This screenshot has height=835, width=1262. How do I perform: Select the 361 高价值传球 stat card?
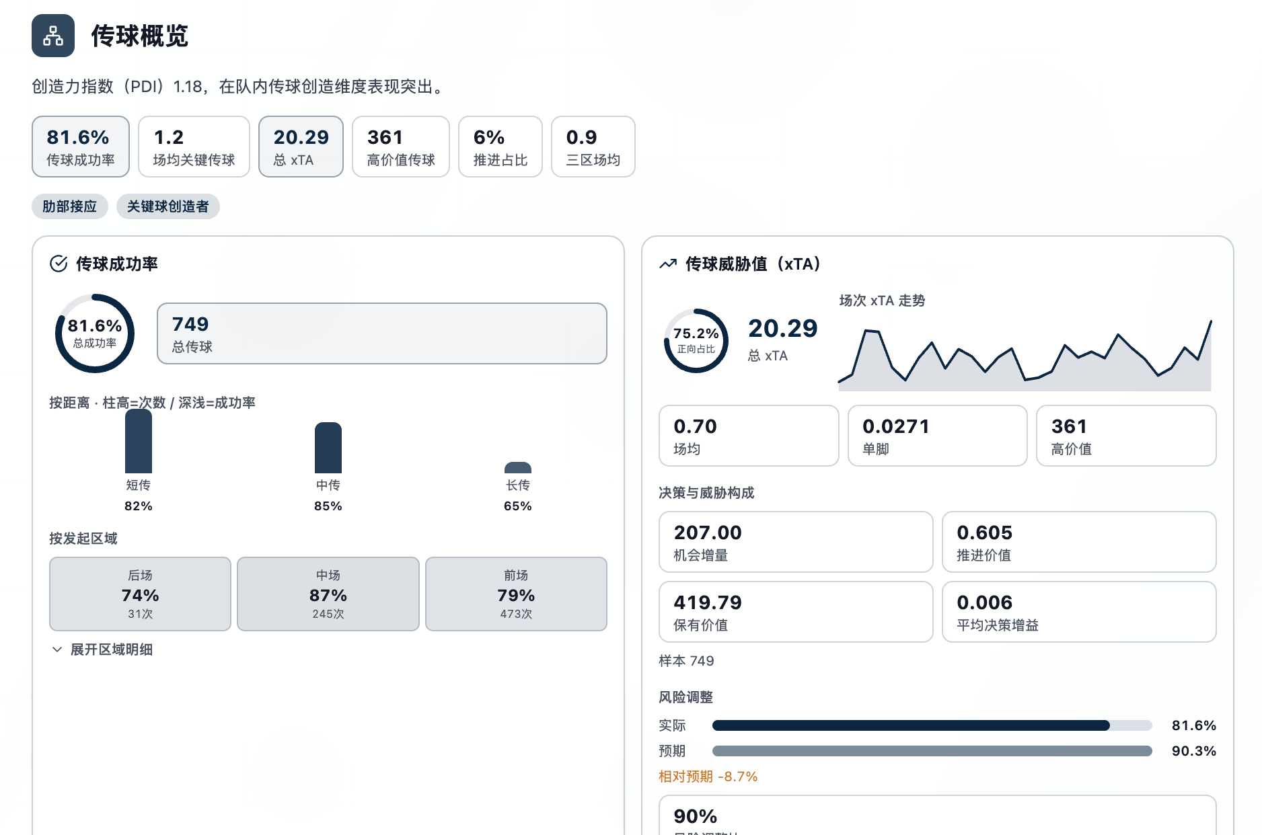[401, 147]
